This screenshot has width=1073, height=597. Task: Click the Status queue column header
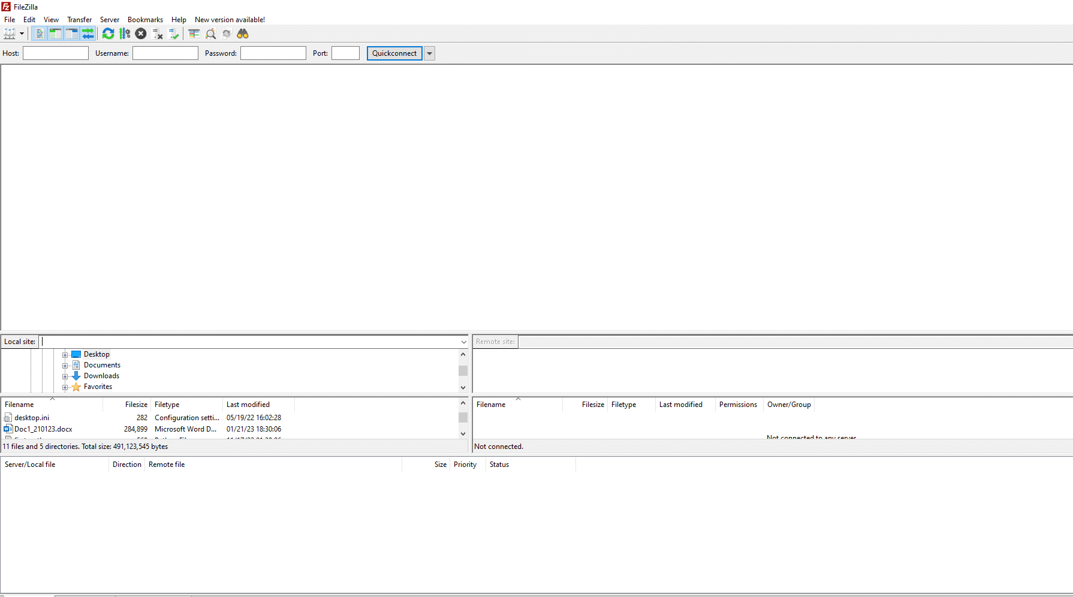point(531,465)
